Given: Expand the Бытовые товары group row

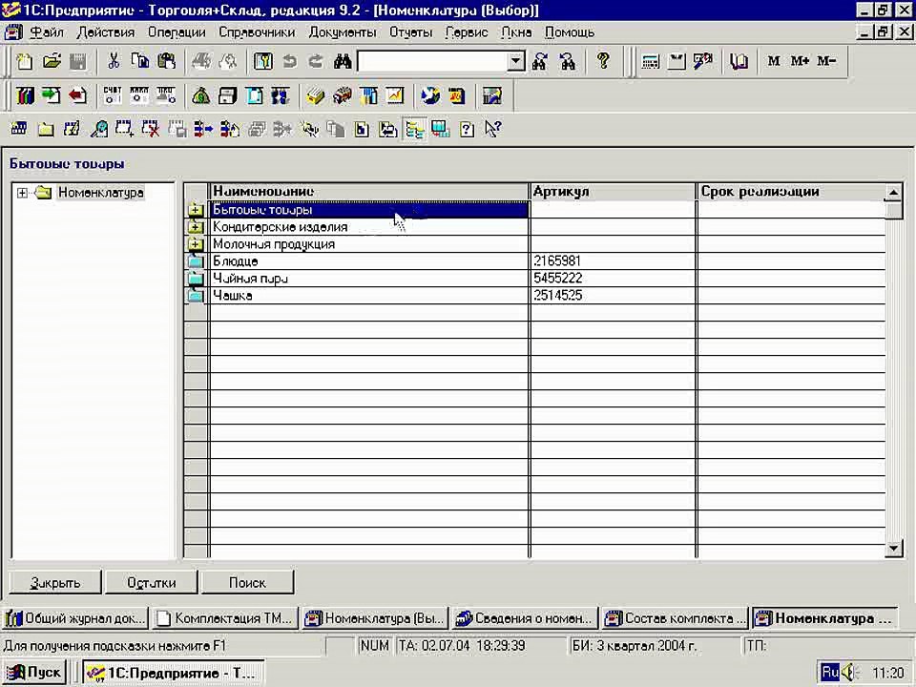Looking at the screenshot, I should pos(195,210).
